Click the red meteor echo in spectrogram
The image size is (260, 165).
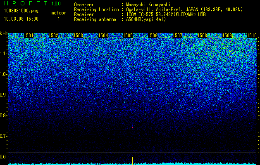(x=133, y=127)
